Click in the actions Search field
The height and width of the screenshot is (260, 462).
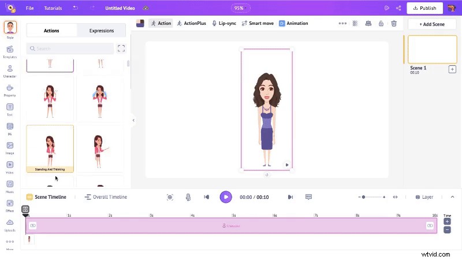click(70, 49)
